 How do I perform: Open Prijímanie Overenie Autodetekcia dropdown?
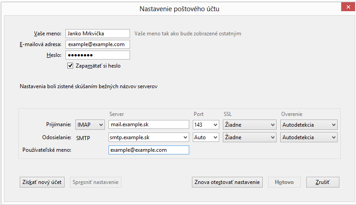tap(309, 125)
